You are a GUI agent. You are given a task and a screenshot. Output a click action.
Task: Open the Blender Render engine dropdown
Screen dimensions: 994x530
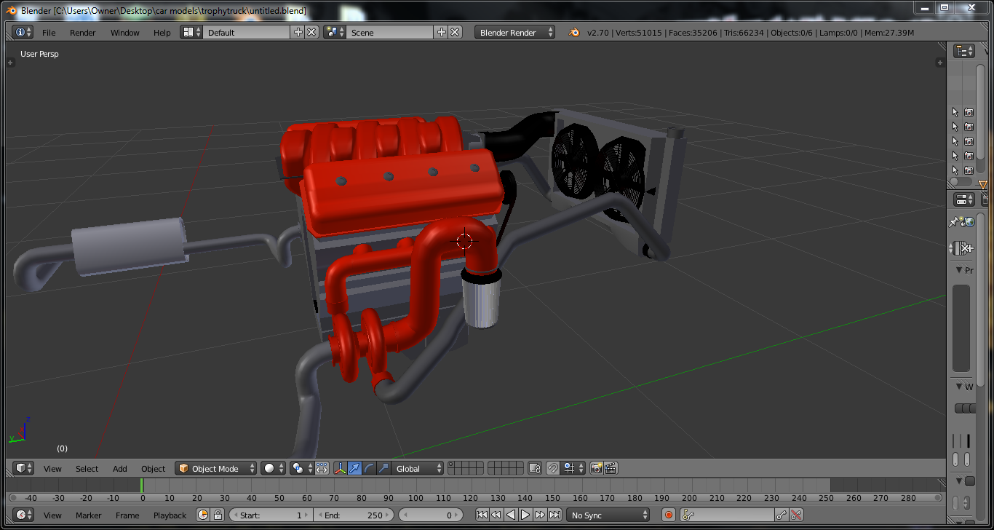pos(514,32)
